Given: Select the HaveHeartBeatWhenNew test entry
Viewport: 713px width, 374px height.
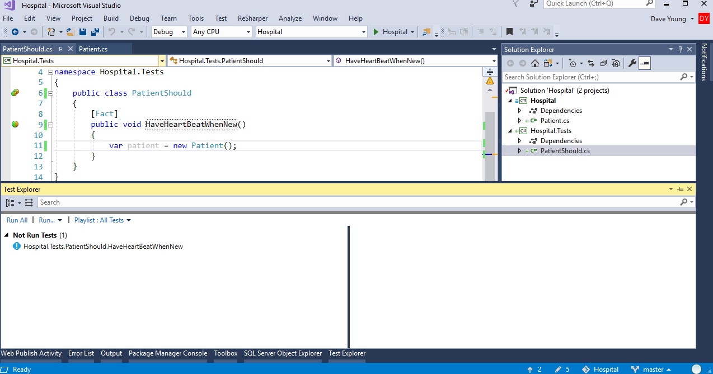Looking at the screenshot, I should (103, 247).
